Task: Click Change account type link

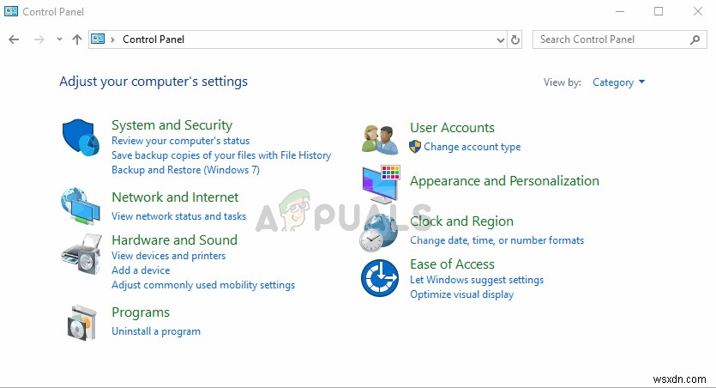Action: click(x=472, y=147)
